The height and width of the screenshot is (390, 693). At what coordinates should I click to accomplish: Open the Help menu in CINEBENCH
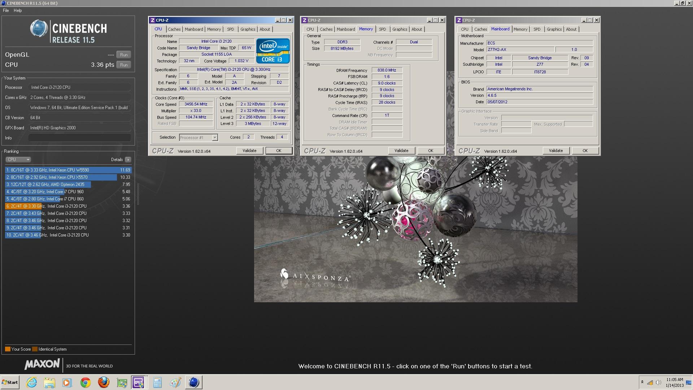click(x=18, y=10)
